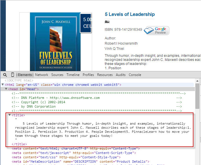Select the opening <title> tag

click(18, 115)
